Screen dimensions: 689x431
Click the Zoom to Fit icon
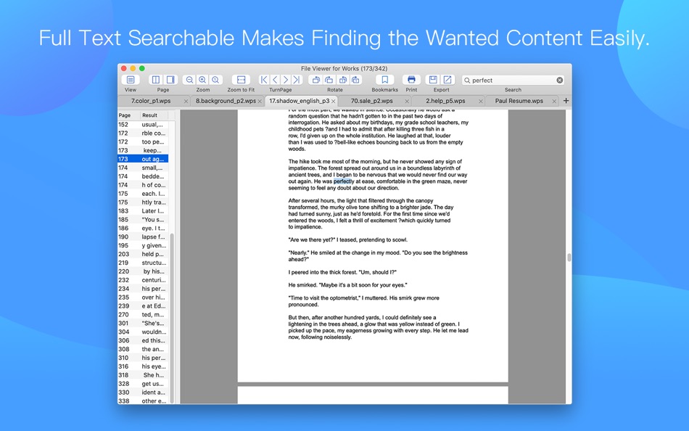tap(241, 80)
